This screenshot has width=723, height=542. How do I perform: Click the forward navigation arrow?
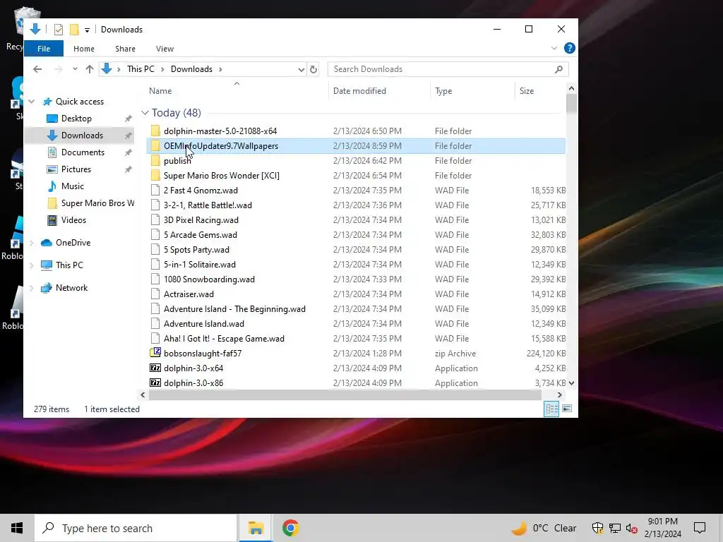click(x=58, y=69)
